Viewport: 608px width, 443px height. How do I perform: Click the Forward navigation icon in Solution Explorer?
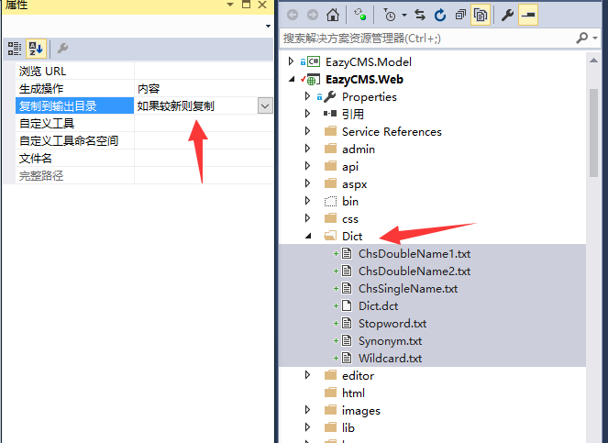coord(313,15)
